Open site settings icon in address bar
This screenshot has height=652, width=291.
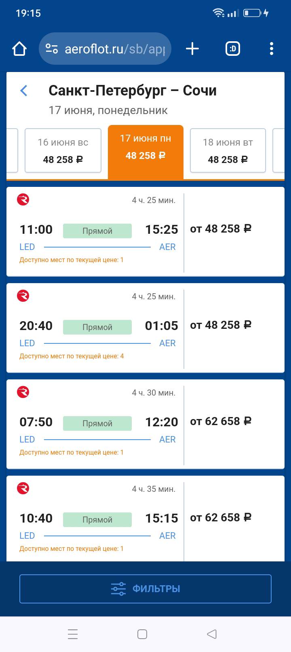click(x=52, y=49)
